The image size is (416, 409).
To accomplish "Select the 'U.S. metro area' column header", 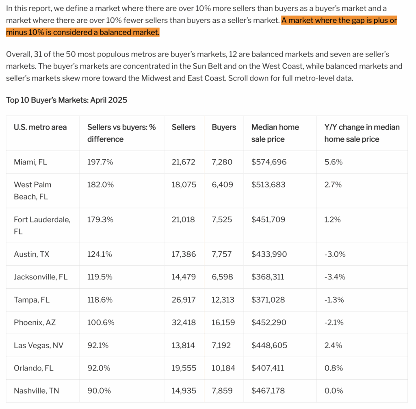I will pos(40,127).
